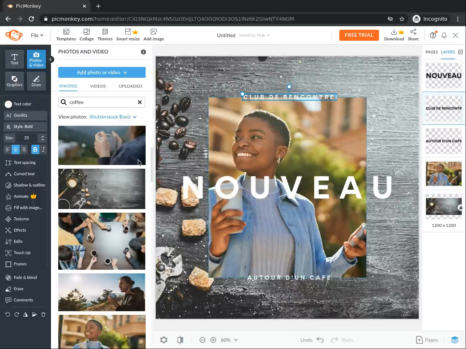Open Themes in the top toolbar
This screenshot has height=349, width=466.
105,35
